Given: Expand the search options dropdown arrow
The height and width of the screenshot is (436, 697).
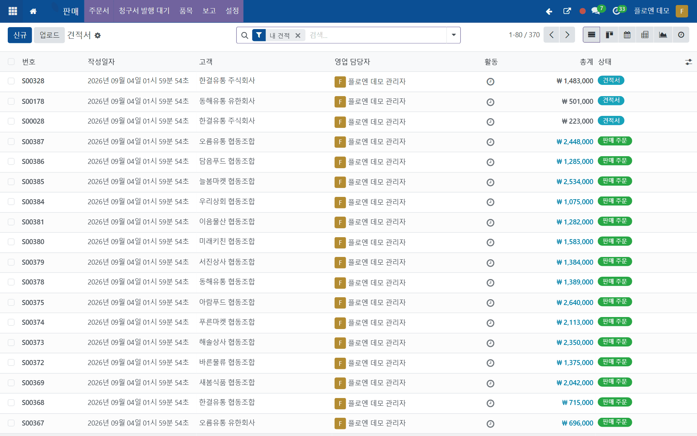Looking at the screenshot, I should (x=453, y=35).
